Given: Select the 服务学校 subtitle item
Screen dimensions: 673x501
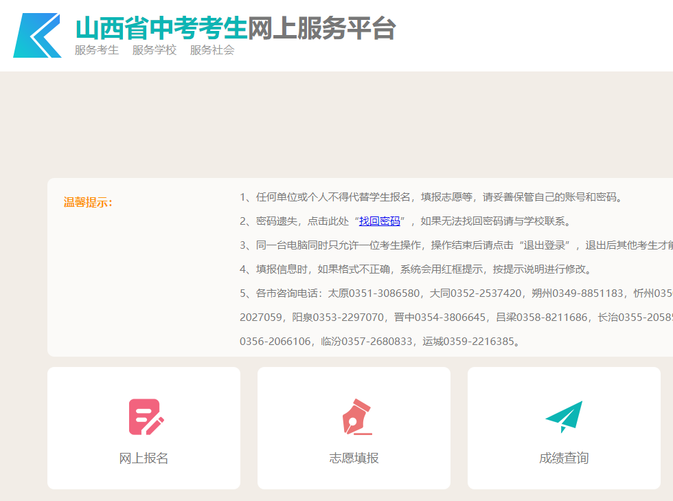Looking at the screenshot, I should click(155, 50).
